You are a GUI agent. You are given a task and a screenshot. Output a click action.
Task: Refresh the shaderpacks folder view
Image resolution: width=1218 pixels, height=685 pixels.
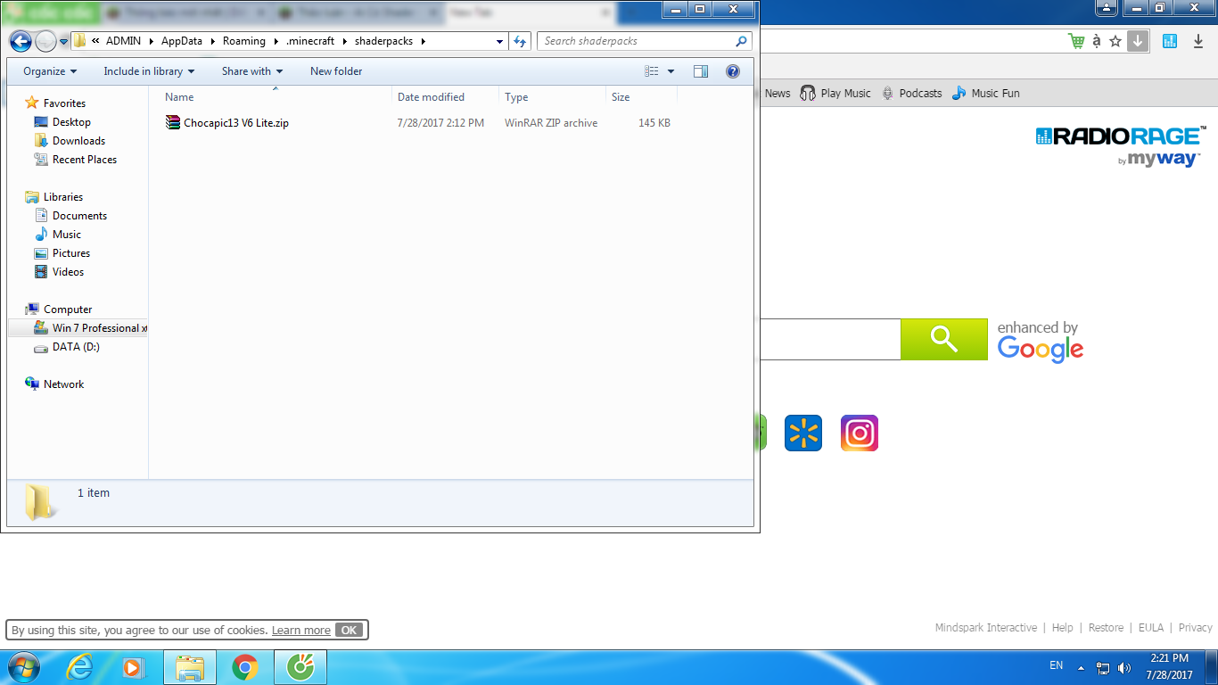521,41
